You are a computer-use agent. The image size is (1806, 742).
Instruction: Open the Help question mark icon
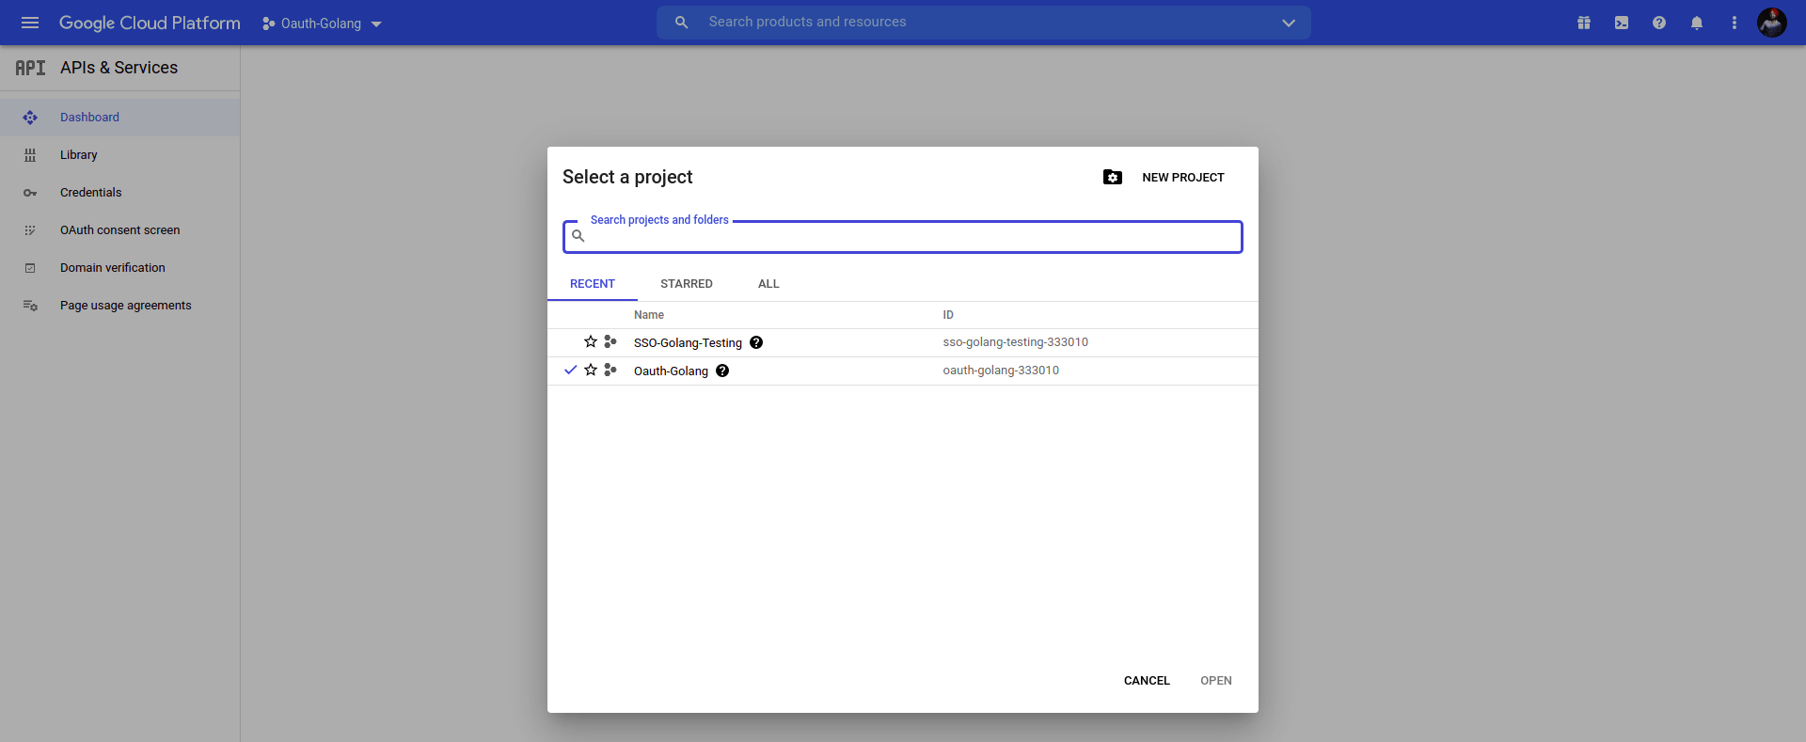click(1659, 23)
